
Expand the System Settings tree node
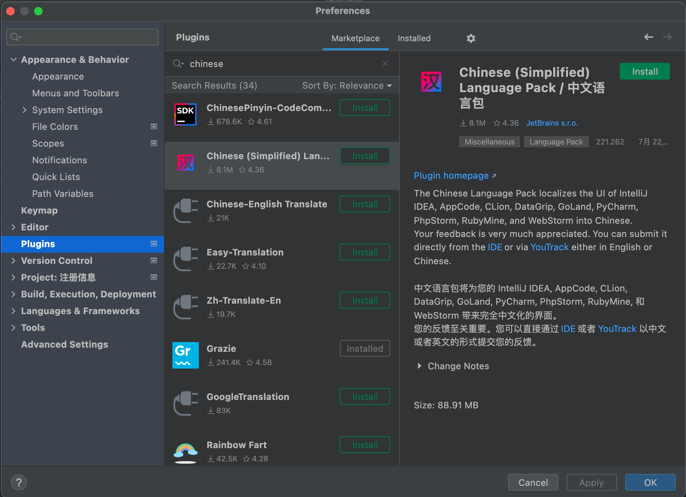tap(24, 110)
